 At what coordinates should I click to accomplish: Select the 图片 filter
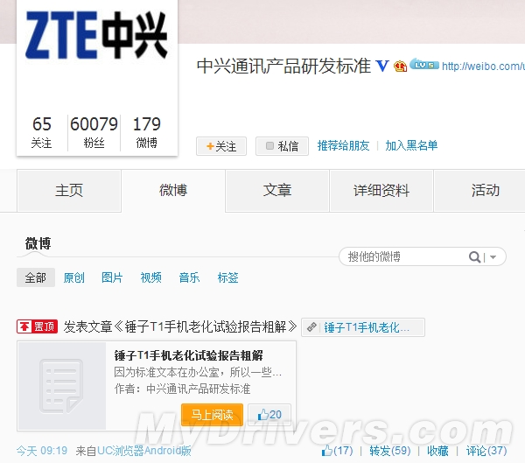[112, 277]
